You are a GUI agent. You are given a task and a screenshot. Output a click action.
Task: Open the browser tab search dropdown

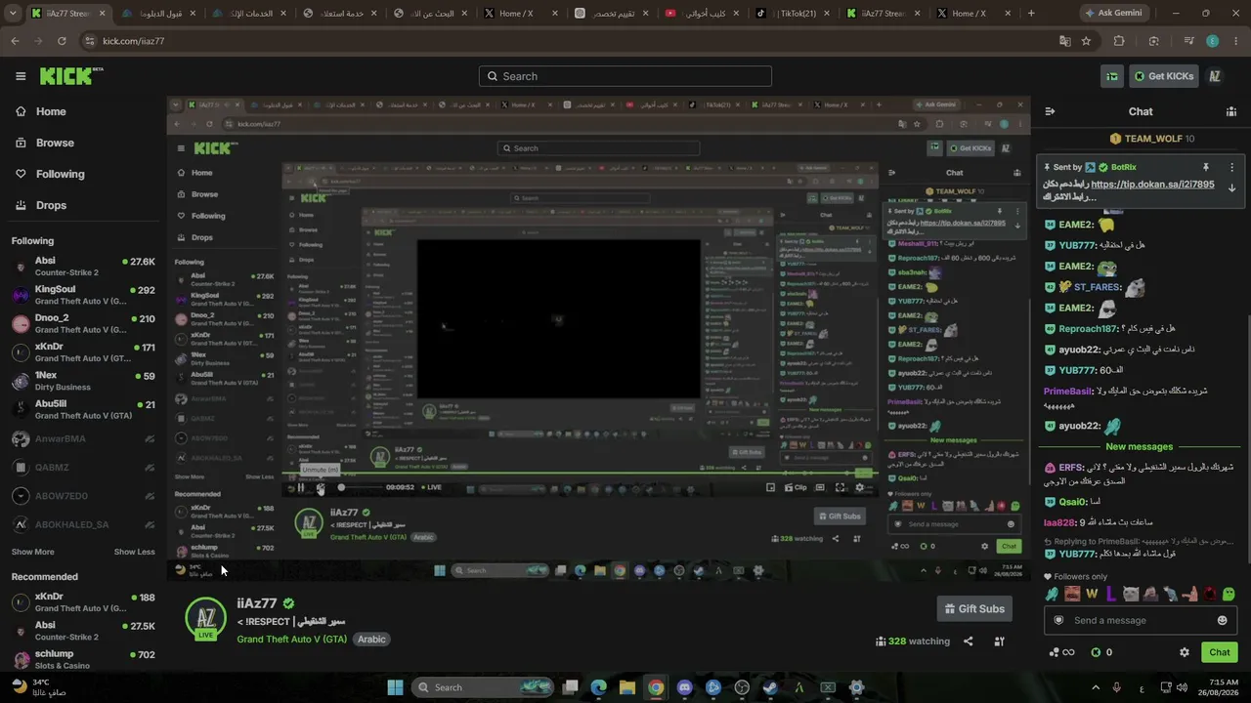[x=15, y=14]
